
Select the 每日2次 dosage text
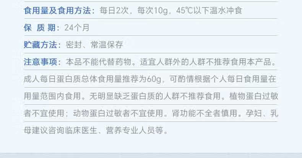click(x=114, y=10)
